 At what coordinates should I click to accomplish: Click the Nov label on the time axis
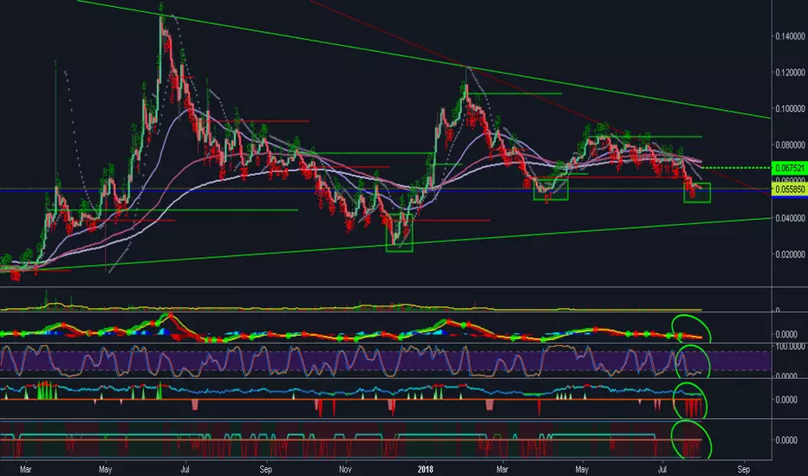coord(345,469)
